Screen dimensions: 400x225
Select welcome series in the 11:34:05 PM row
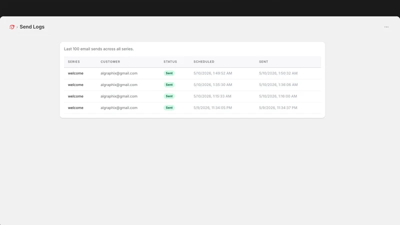pos(75,107)
